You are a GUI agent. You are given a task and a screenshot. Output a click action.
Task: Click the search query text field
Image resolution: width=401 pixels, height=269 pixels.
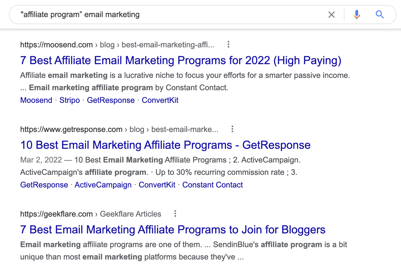pos(168,15)
